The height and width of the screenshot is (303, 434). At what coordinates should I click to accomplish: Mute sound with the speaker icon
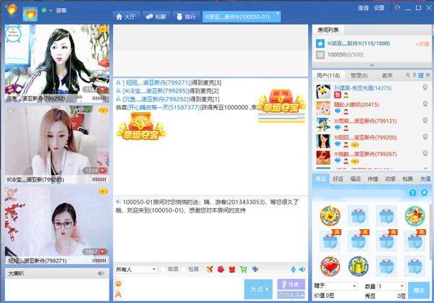coord(302,269)
